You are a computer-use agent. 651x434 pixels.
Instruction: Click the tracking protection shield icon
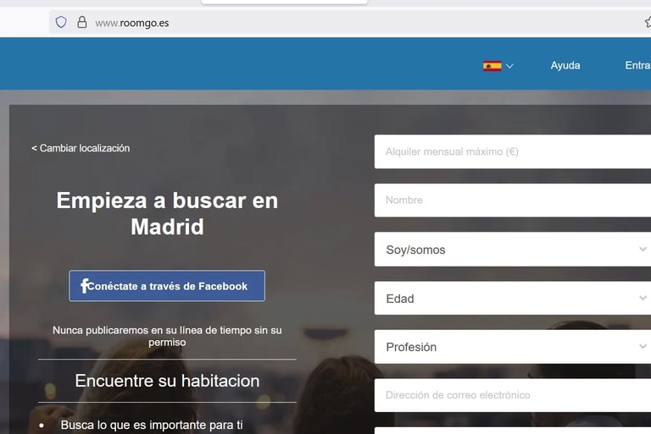pos(61,22)
